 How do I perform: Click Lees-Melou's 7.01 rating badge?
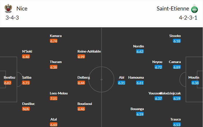[x=54, y=99]
